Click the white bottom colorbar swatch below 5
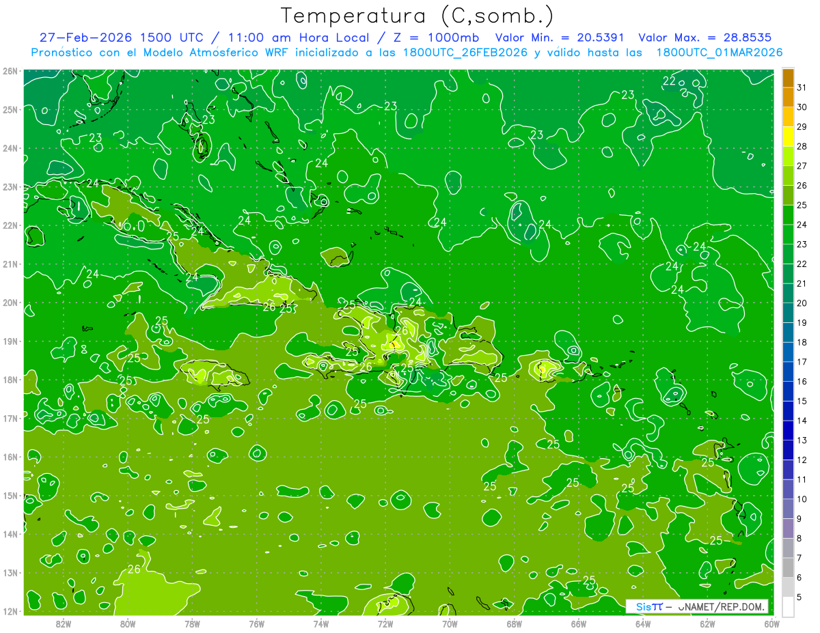The width and height of the screenshot is (820, 633). click(788, 606)
